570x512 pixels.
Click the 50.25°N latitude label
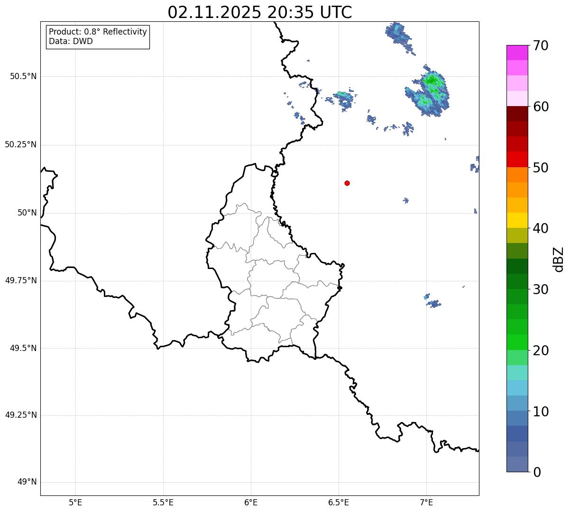pos(21,144)
